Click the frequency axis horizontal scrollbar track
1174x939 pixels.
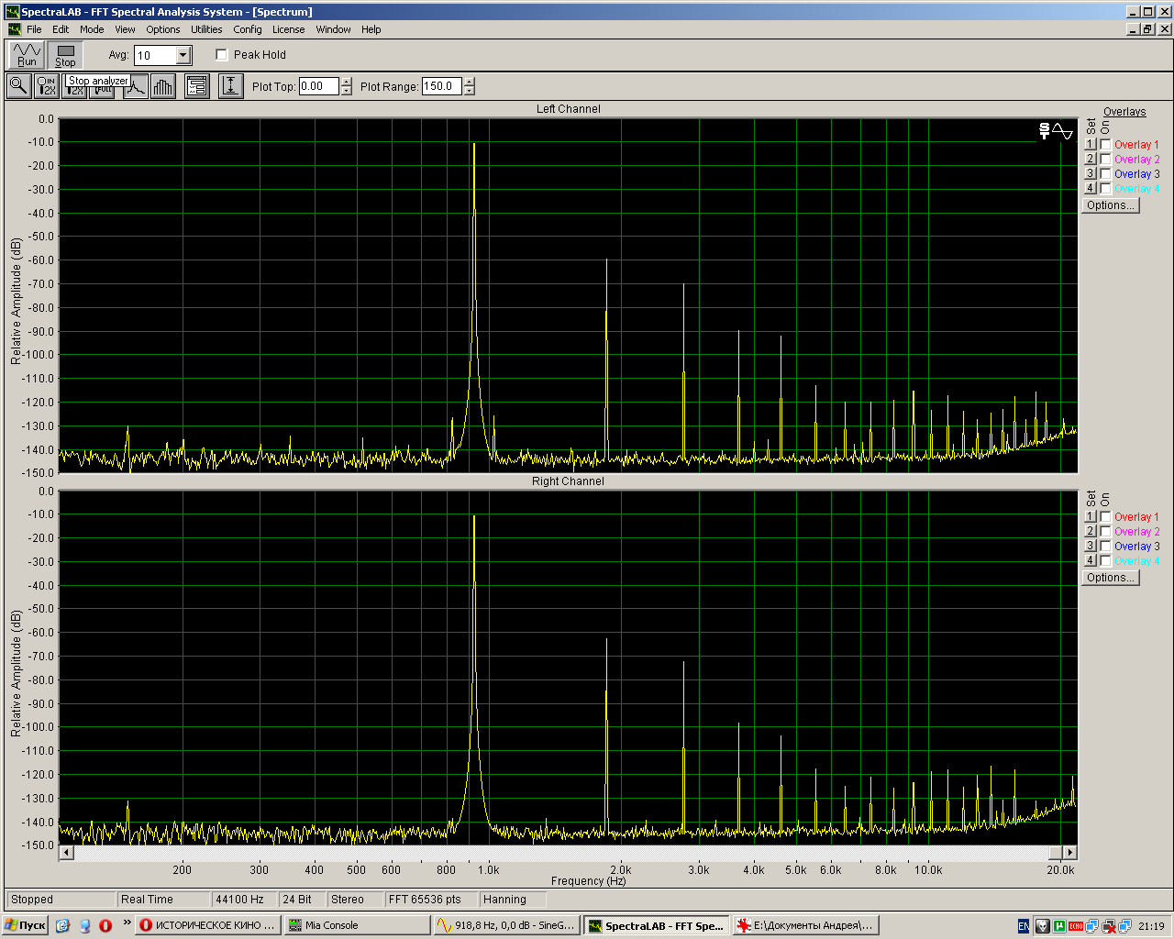click(561, 853)
